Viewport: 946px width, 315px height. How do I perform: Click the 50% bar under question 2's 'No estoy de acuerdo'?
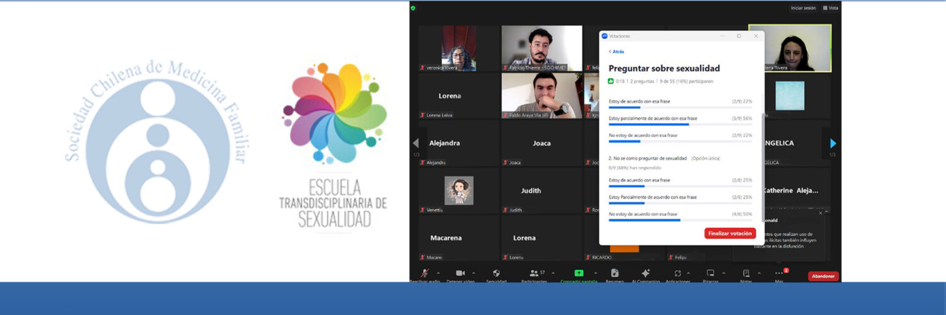680,220
